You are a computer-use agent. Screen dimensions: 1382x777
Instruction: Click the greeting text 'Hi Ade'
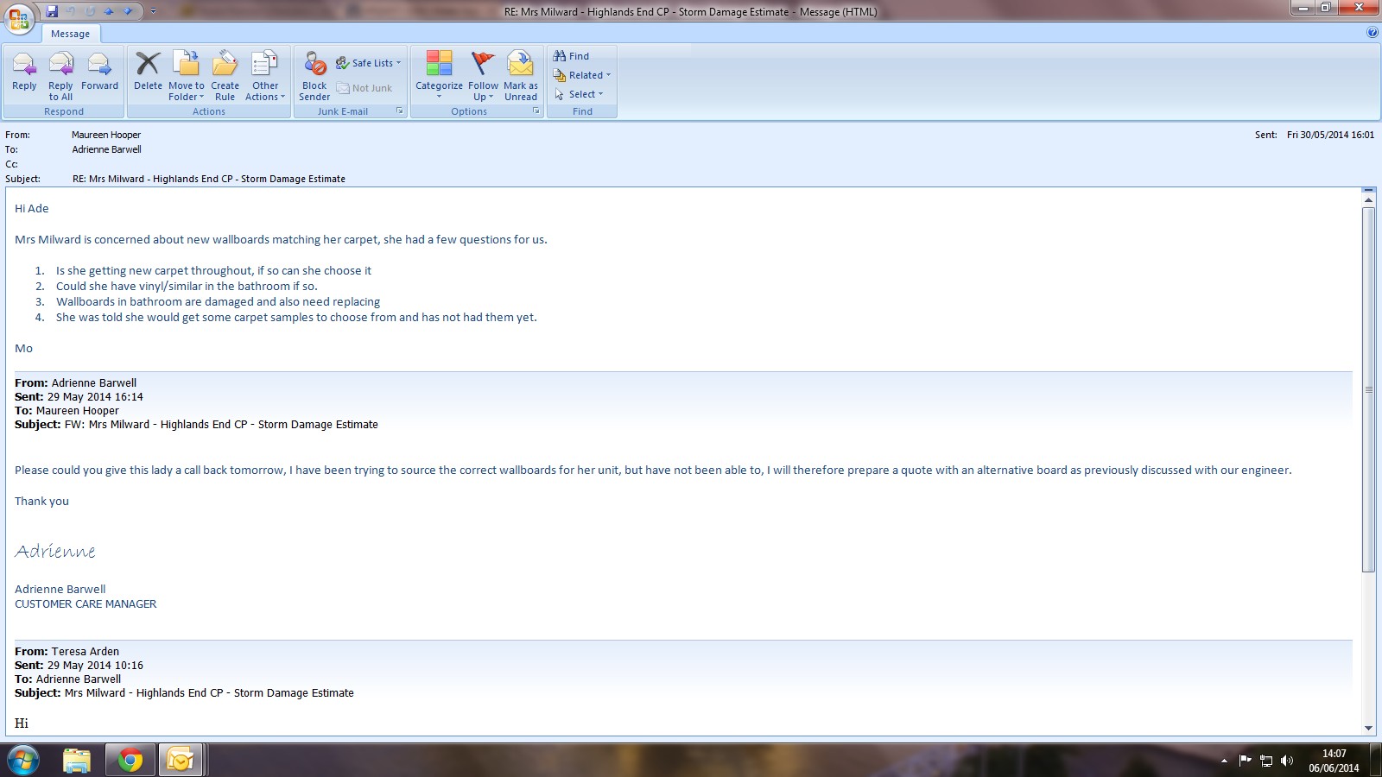[32, 208]
